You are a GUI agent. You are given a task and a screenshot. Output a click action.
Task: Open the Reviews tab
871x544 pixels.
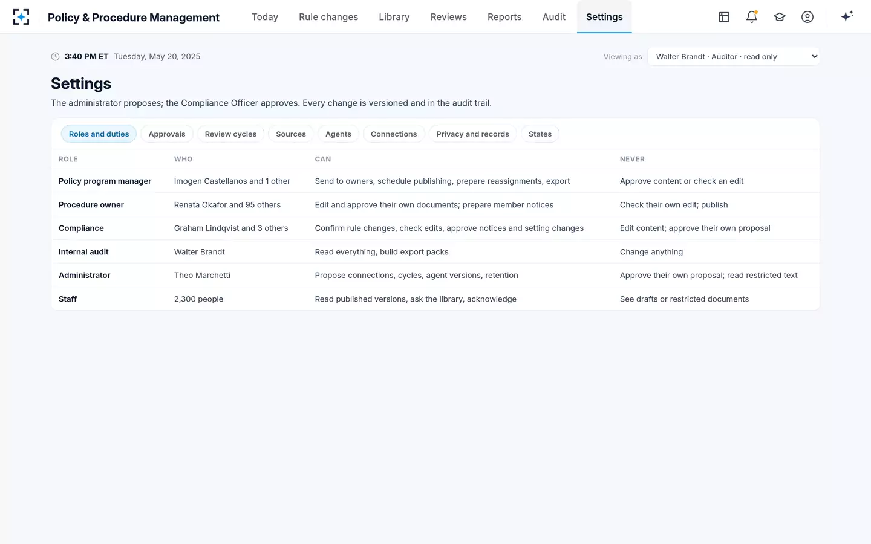(x=449, y=17)
